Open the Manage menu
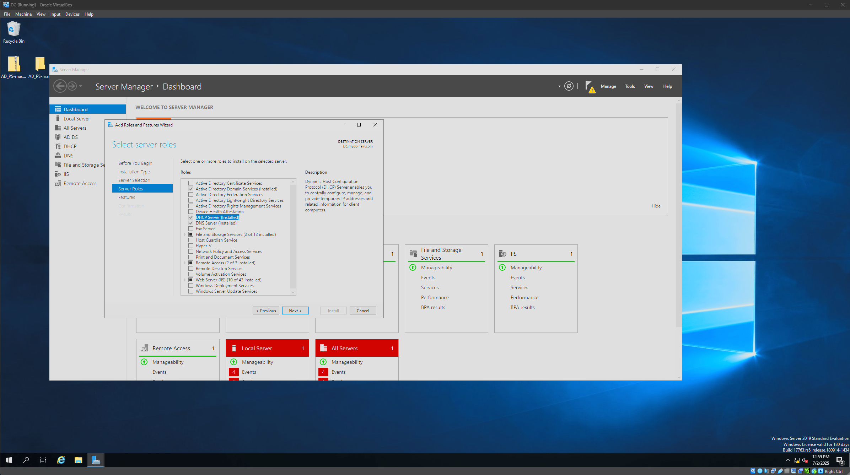Viewport: 850px width, 475px height. (608, 86)
